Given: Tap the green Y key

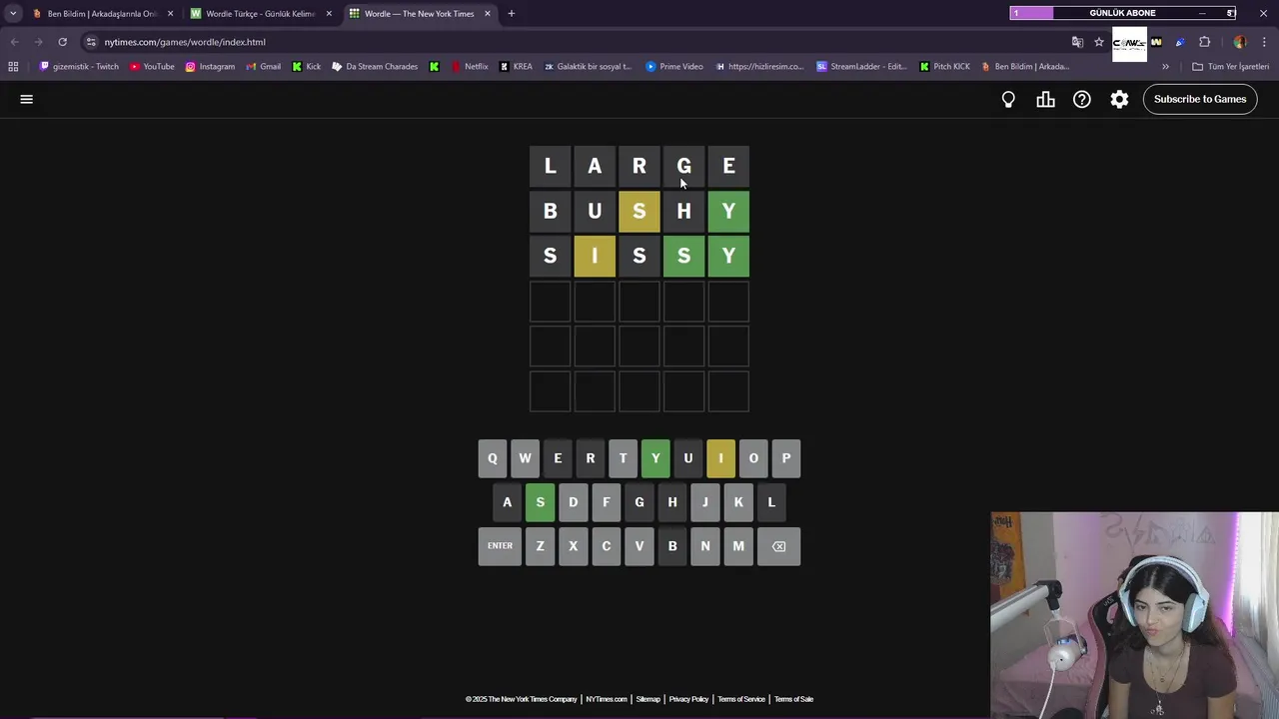Looking at the screenshot, I should pos(655,458).
